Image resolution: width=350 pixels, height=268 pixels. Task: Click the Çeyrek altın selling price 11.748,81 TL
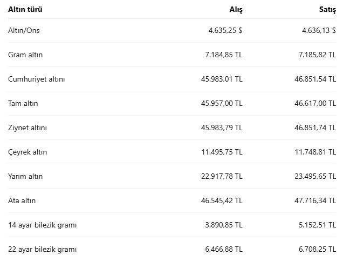[x=315, y=152]
